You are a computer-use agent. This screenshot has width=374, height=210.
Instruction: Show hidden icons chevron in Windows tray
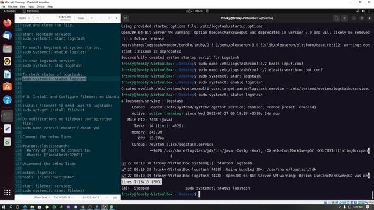click(340, 208)
